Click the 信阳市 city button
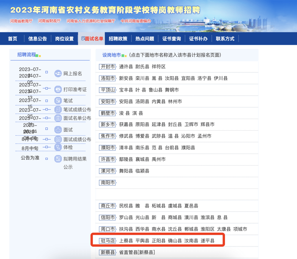Image resolution: width=297 pixels, height=259 pixels. tap(108, 217)
